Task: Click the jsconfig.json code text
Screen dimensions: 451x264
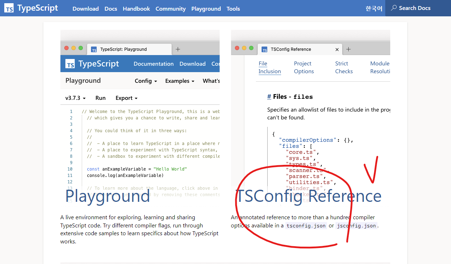Action: coord(356,226)
